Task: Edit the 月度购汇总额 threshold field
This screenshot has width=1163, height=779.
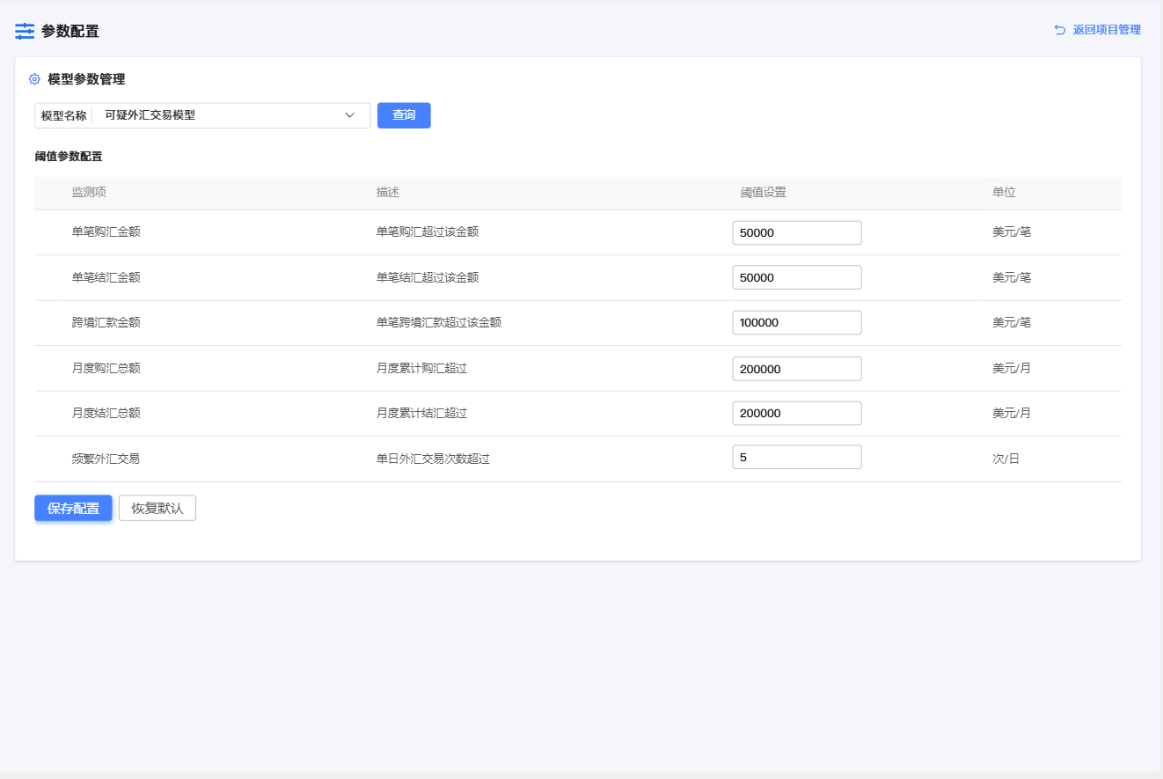Action: point(796,368)
